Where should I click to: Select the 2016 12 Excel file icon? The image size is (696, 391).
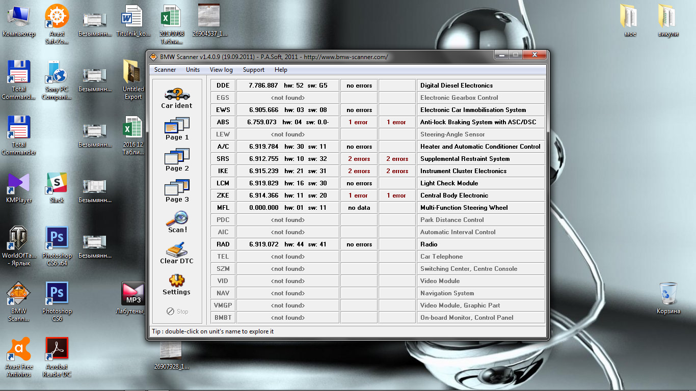click(x=133, y=135)
